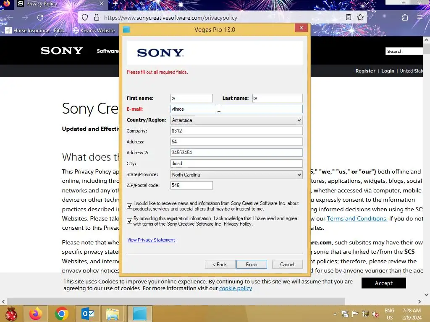Click United States region link
The image size is (430, 322).
click(411, 71)
